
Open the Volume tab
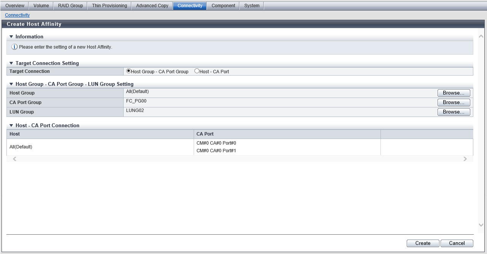(41, 6)
